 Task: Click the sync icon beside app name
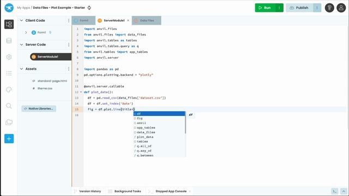(x=89, y=8)
